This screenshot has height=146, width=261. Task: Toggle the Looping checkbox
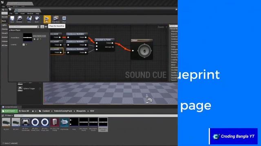click(x=24, y=45)
